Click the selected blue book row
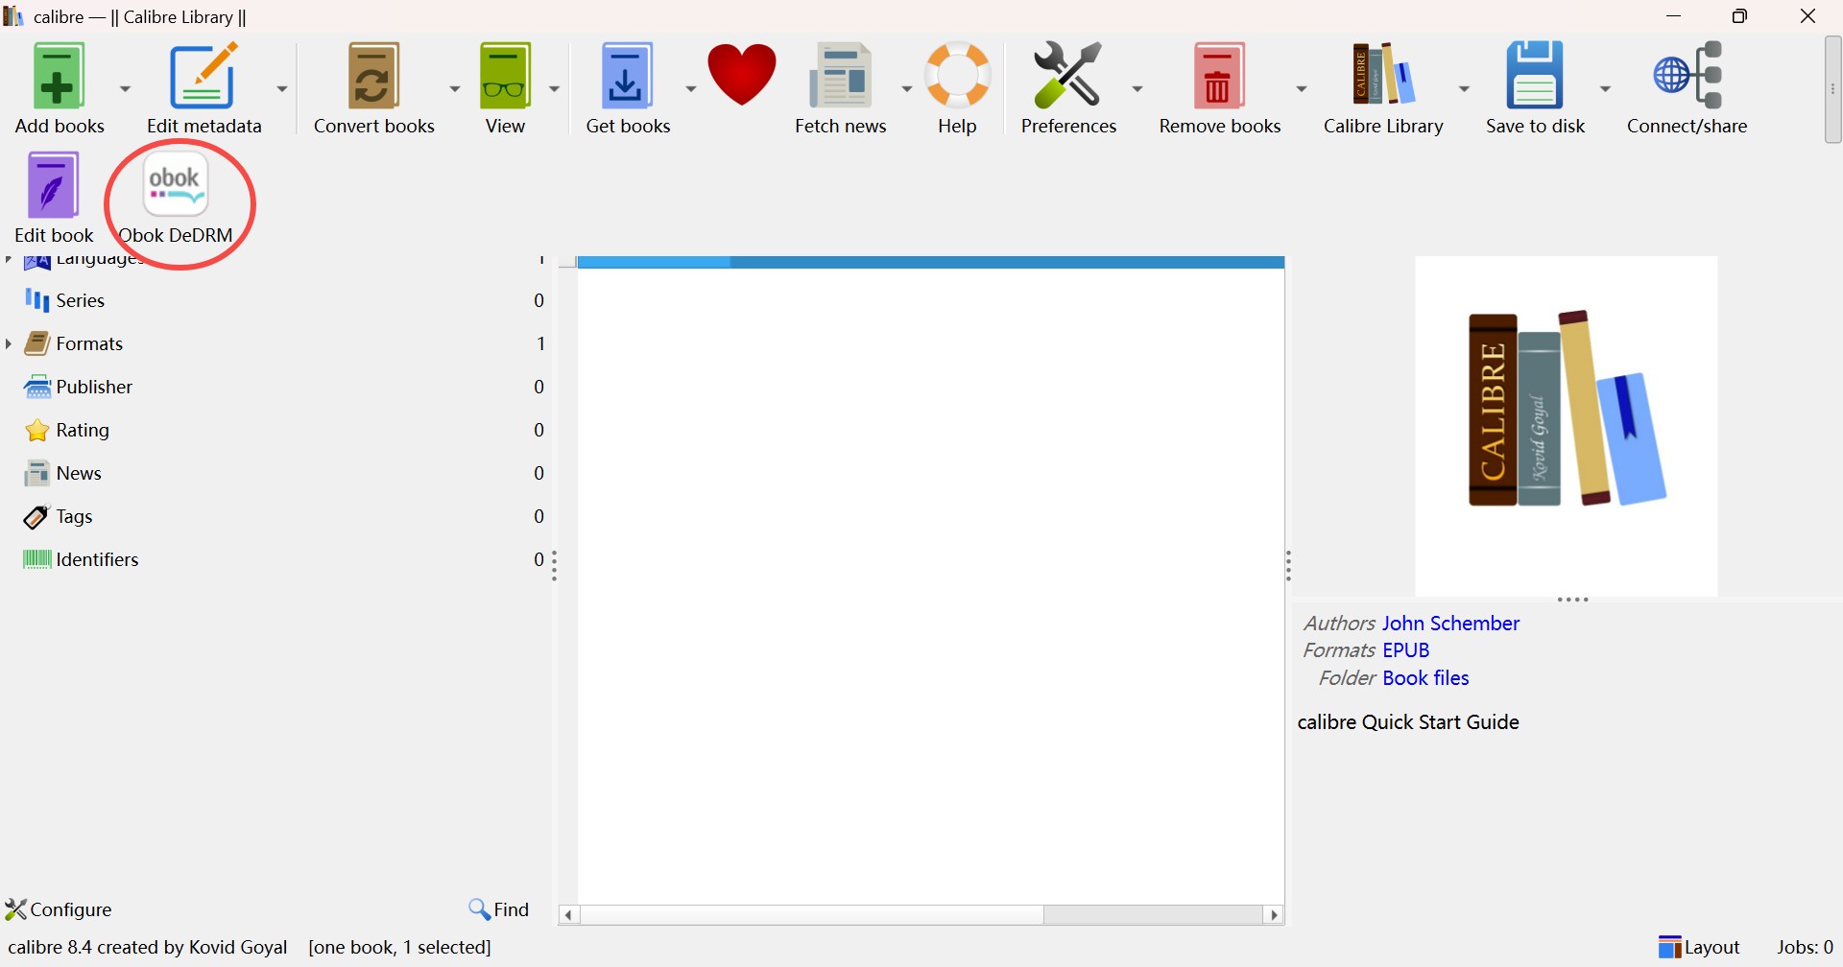The height and width of the screenshot is (967, 1843). tap(930, 262)
